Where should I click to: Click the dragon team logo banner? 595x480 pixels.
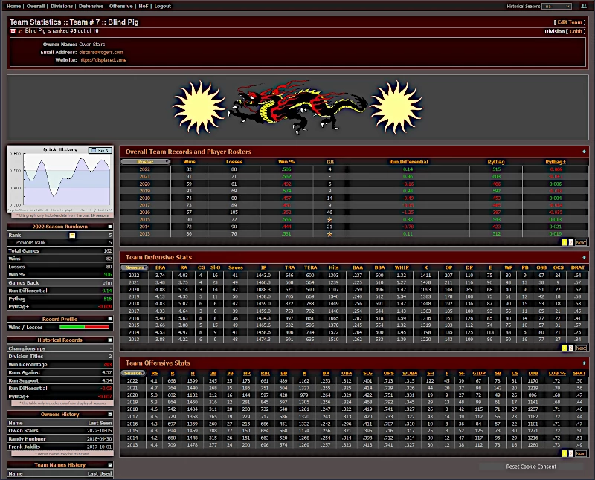pyautogui.click(x=297, y=106)
